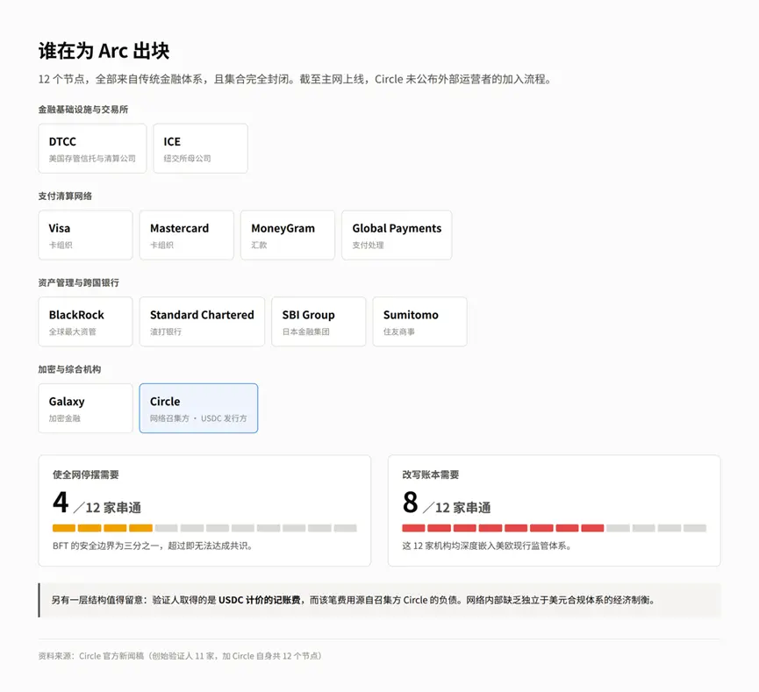
Task: Click the Galaxy subtitle "加密金融"
Action: point(64,418)
